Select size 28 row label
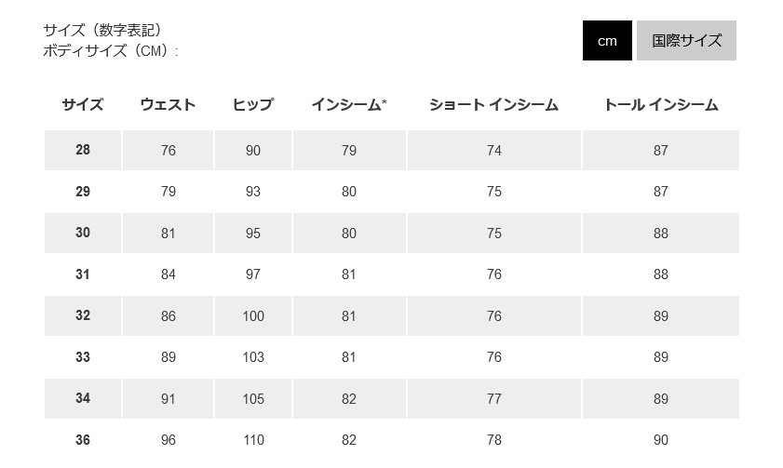Viewport: 783px width, 468px height. [x=83, y=150]
